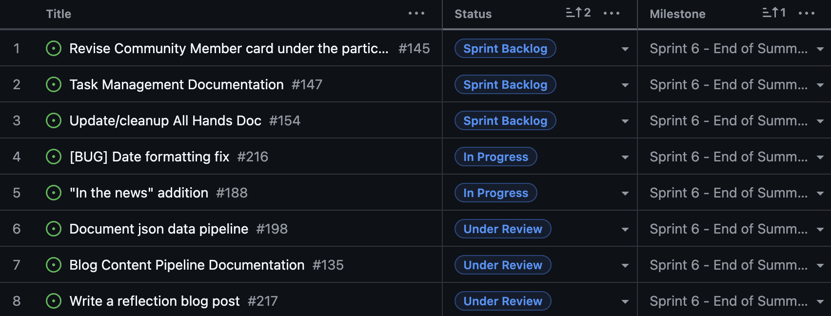Expand the Status dropdown for #216
831x316 pixels.
point(625,157)
